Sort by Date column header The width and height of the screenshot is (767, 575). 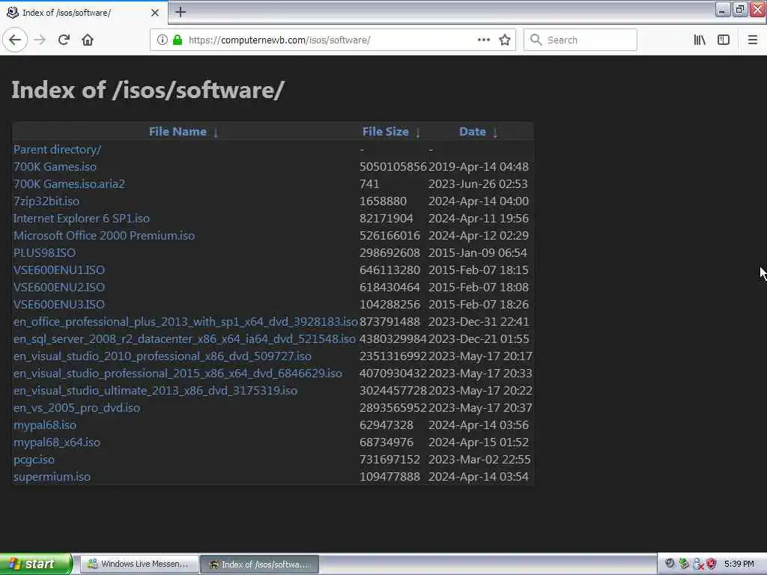473,132
